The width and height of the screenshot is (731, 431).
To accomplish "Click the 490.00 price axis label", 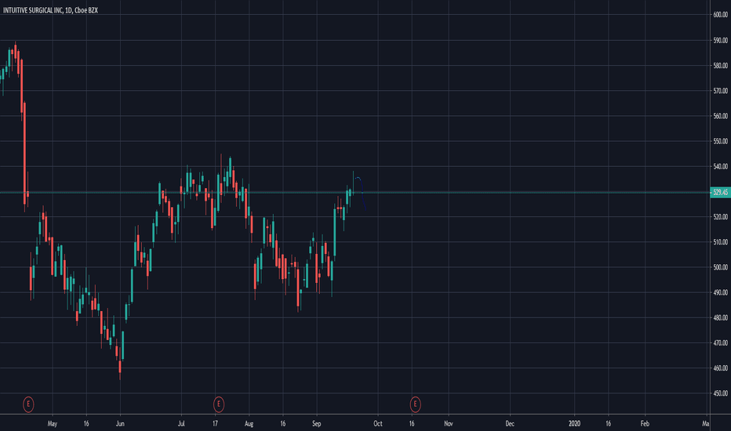I will [x=720, y=292].
